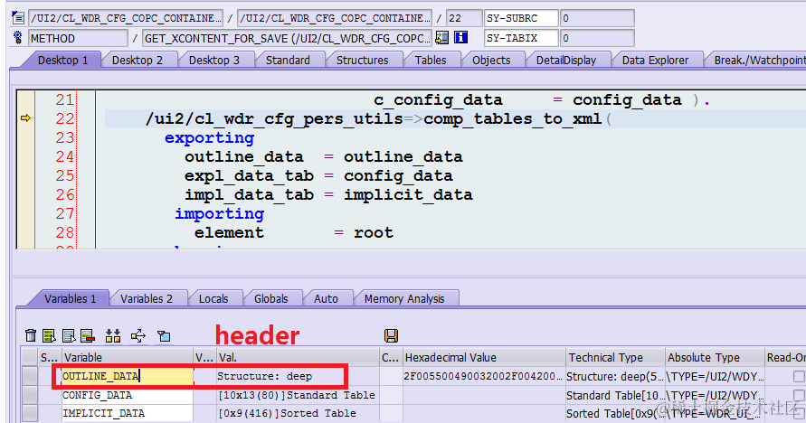Click the comp_tables_to_xml call in code
The width and height of the screenshot is (806, 423).
click(x=513, y=119)
